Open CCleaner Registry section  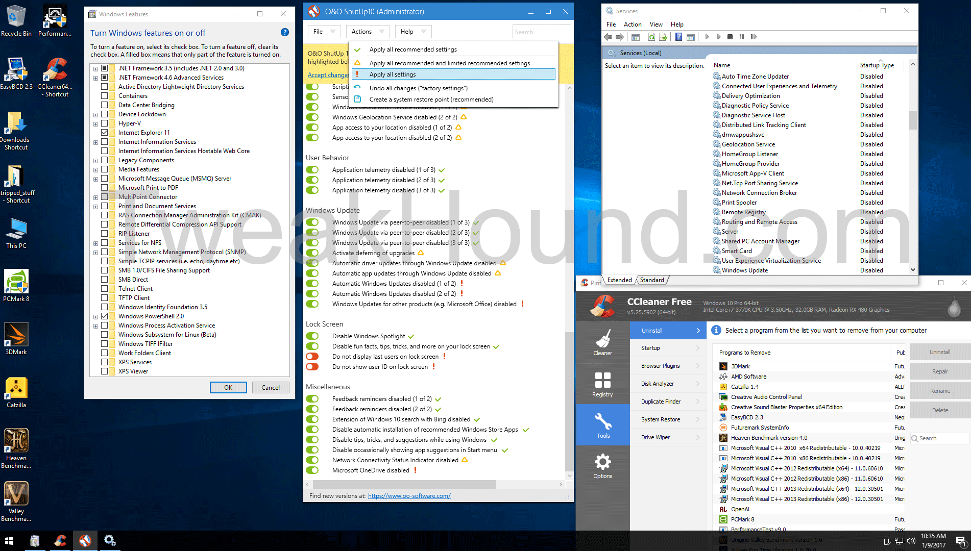pyautogui.click(x=603, y=383)
